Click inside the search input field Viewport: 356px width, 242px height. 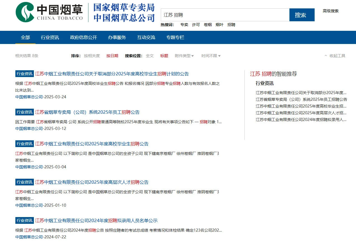[x=224, y=15]
